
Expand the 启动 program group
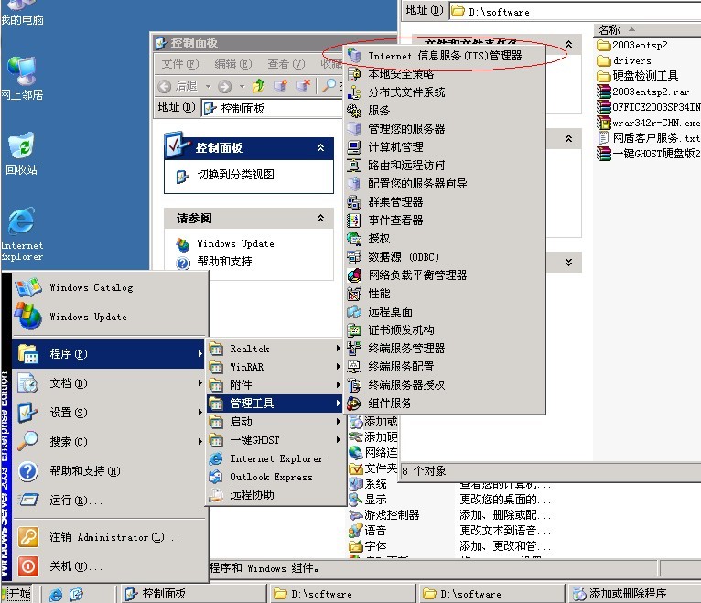[x=275, y=422]
